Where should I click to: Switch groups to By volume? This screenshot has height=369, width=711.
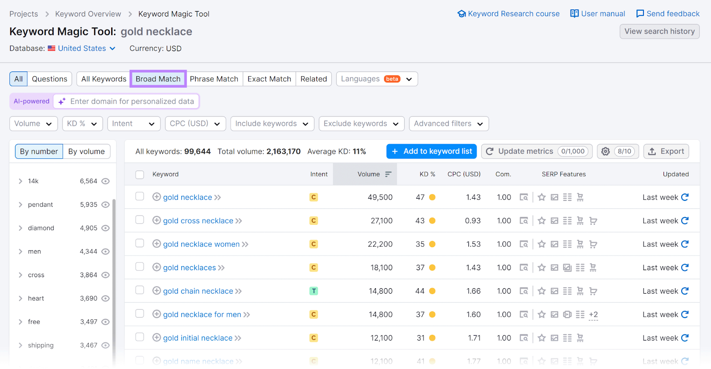(87, 152)
